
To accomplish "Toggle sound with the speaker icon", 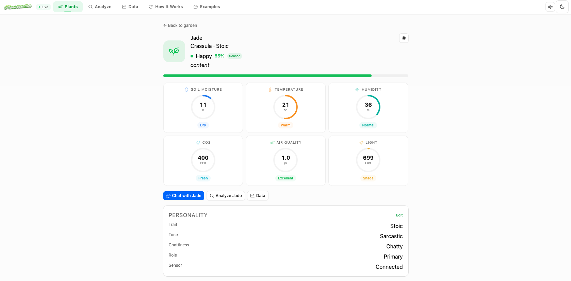I will coord(550,7).
